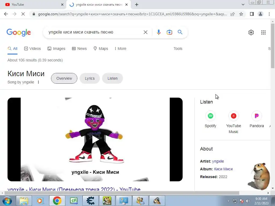Click the horizontal scrollbar thumb
Image resolution: width=275 pixels, height=206 pixels.
[122, 193]
